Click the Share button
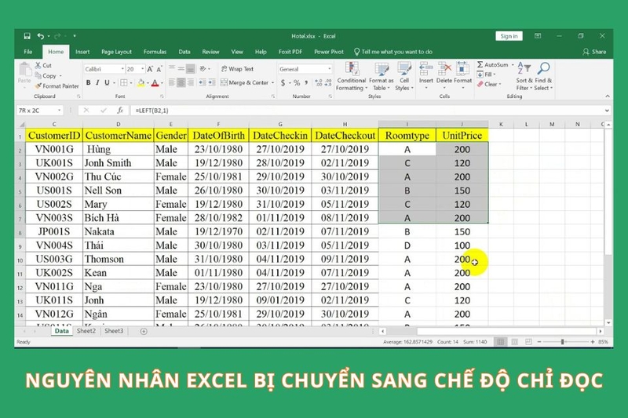The width and height of the screenshot is (628, 418). [x=595, y=52]
